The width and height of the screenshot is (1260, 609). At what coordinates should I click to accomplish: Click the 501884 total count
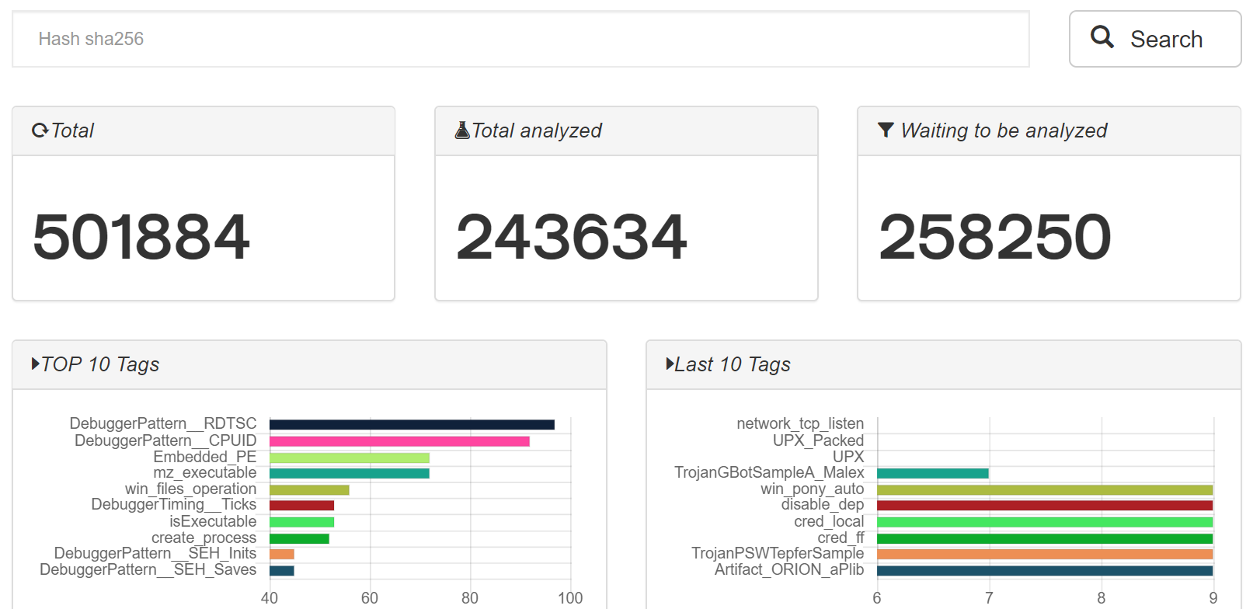pyautogui.click(x=141, y=237)
